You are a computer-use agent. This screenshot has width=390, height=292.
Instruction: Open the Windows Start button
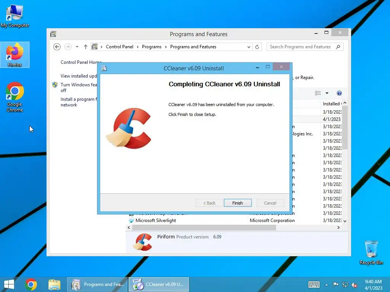[x=9, y=284]
